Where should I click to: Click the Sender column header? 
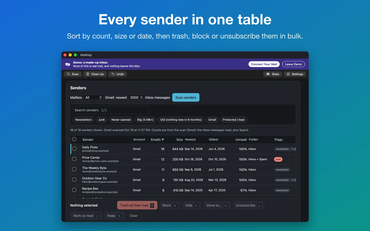[88, 140]
